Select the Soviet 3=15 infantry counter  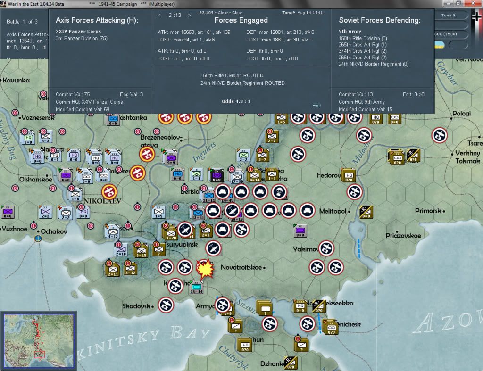[141, 251]
